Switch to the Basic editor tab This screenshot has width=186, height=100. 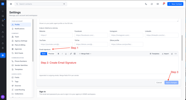(x=44, y=54)
